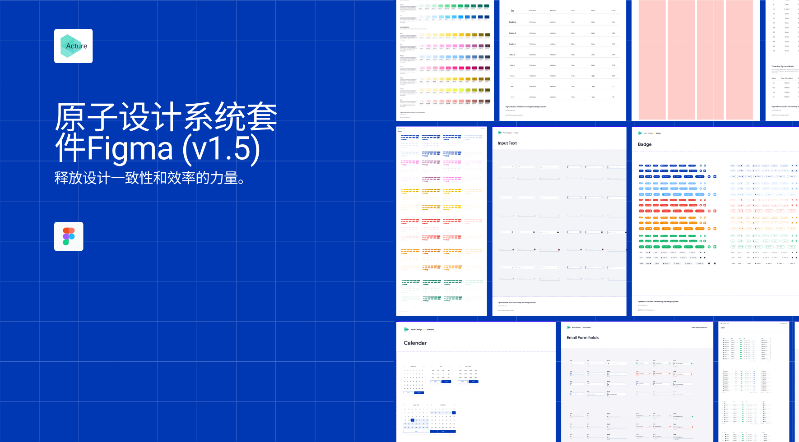Viewport: 799px width, 442px height.
Task: Open the Email Form fields page thumbnail
Action: (637, 382)
